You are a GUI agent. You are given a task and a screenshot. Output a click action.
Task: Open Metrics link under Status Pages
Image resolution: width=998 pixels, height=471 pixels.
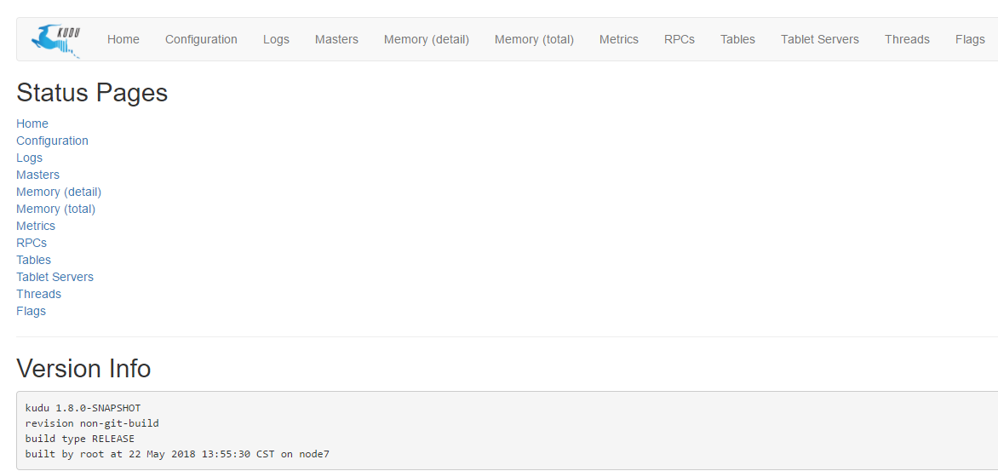click(36, 226)
